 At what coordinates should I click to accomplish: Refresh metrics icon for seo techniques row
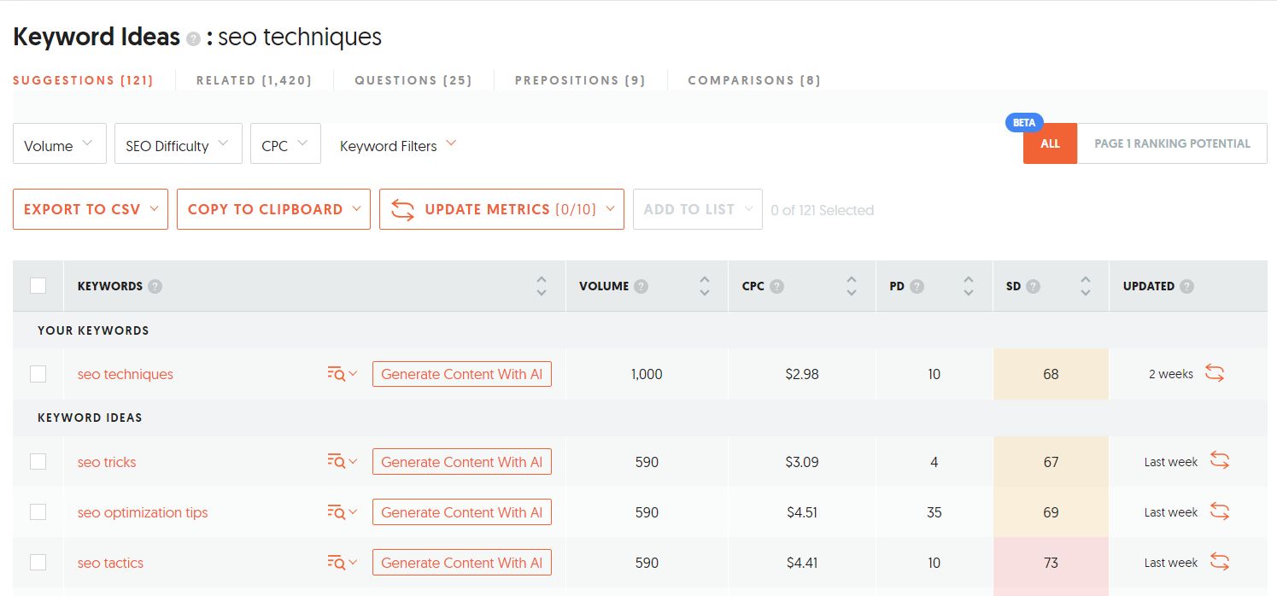tap(1215, 373)
